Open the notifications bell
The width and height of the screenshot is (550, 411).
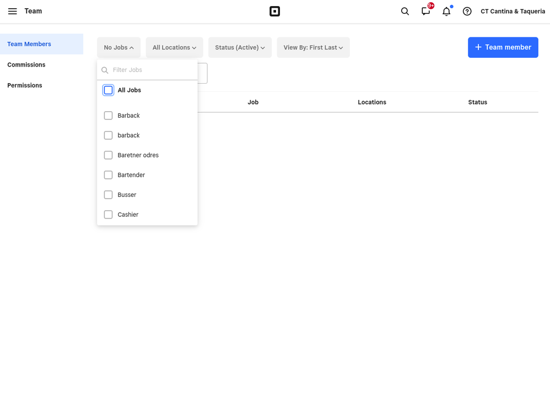click(446, 12)
